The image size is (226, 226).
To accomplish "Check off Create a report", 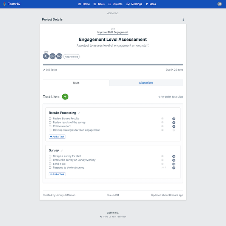I will point(50,126).
